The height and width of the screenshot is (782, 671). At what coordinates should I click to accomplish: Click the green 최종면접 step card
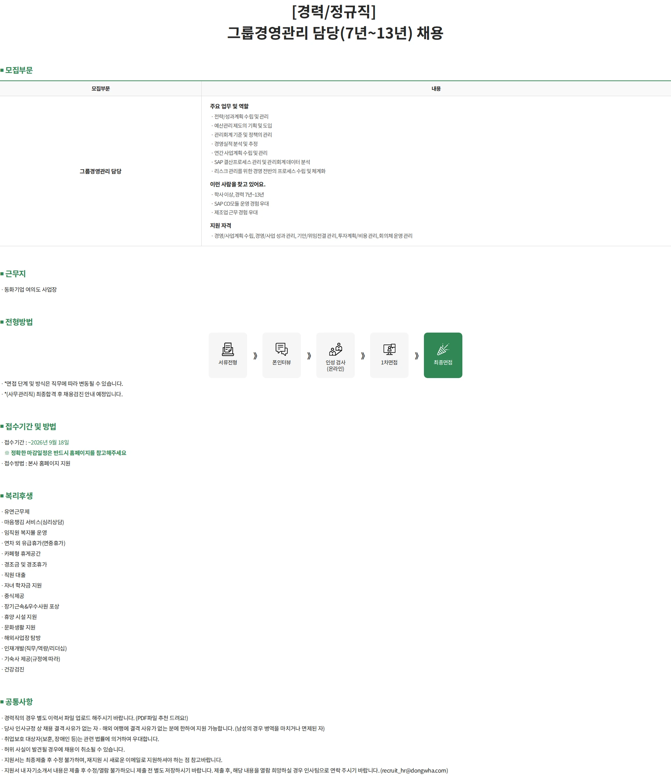click(443, 355)
